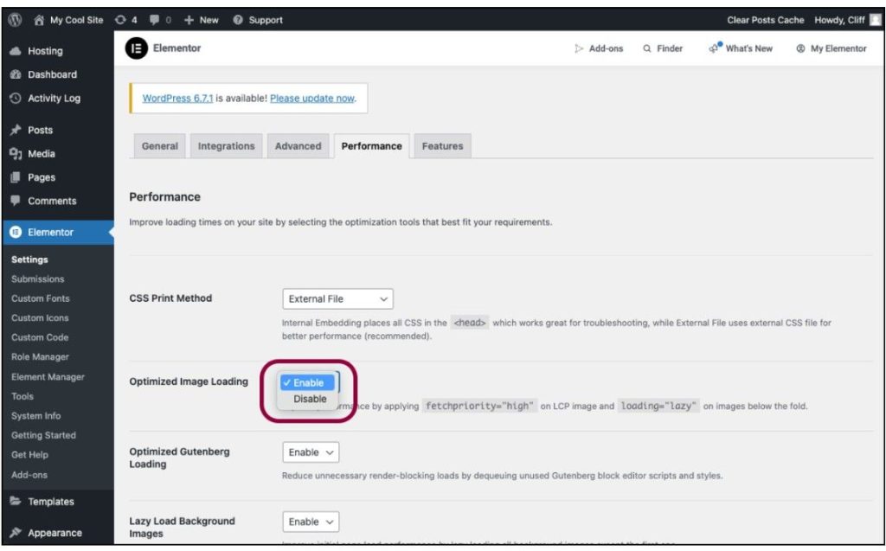
Task: Click Clear Posts Cache in admin bar
Action: (765, 20)
